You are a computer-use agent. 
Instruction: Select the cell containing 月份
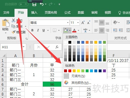[x=34, y=65]
